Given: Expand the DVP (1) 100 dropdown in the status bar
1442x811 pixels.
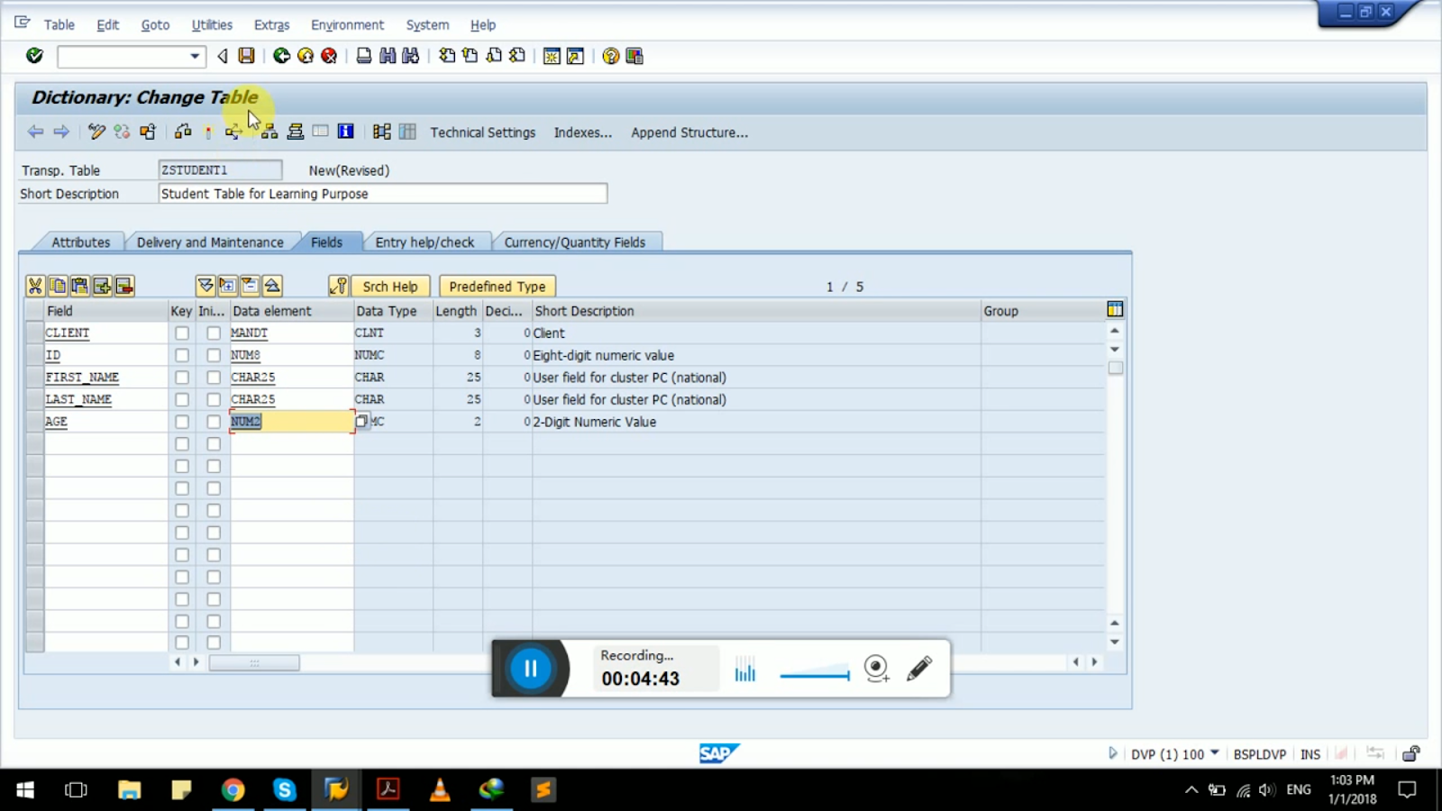Looking at the screenshot, I should click(1217, 753).
